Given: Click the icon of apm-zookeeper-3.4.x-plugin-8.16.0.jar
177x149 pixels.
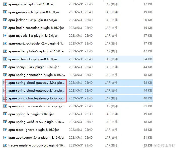Looking at the screenshot, I should tap(5, 137).
